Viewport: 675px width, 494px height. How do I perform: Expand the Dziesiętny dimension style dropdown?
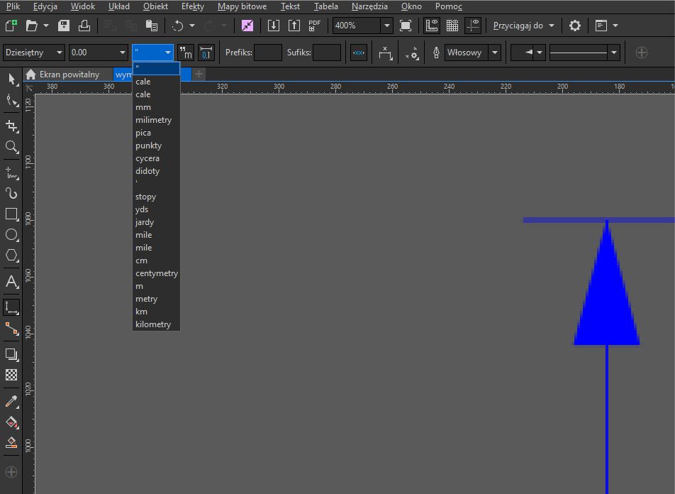tap(58, 53)
